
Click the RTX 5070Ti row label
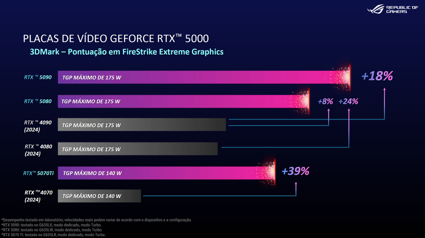(39, 173)
